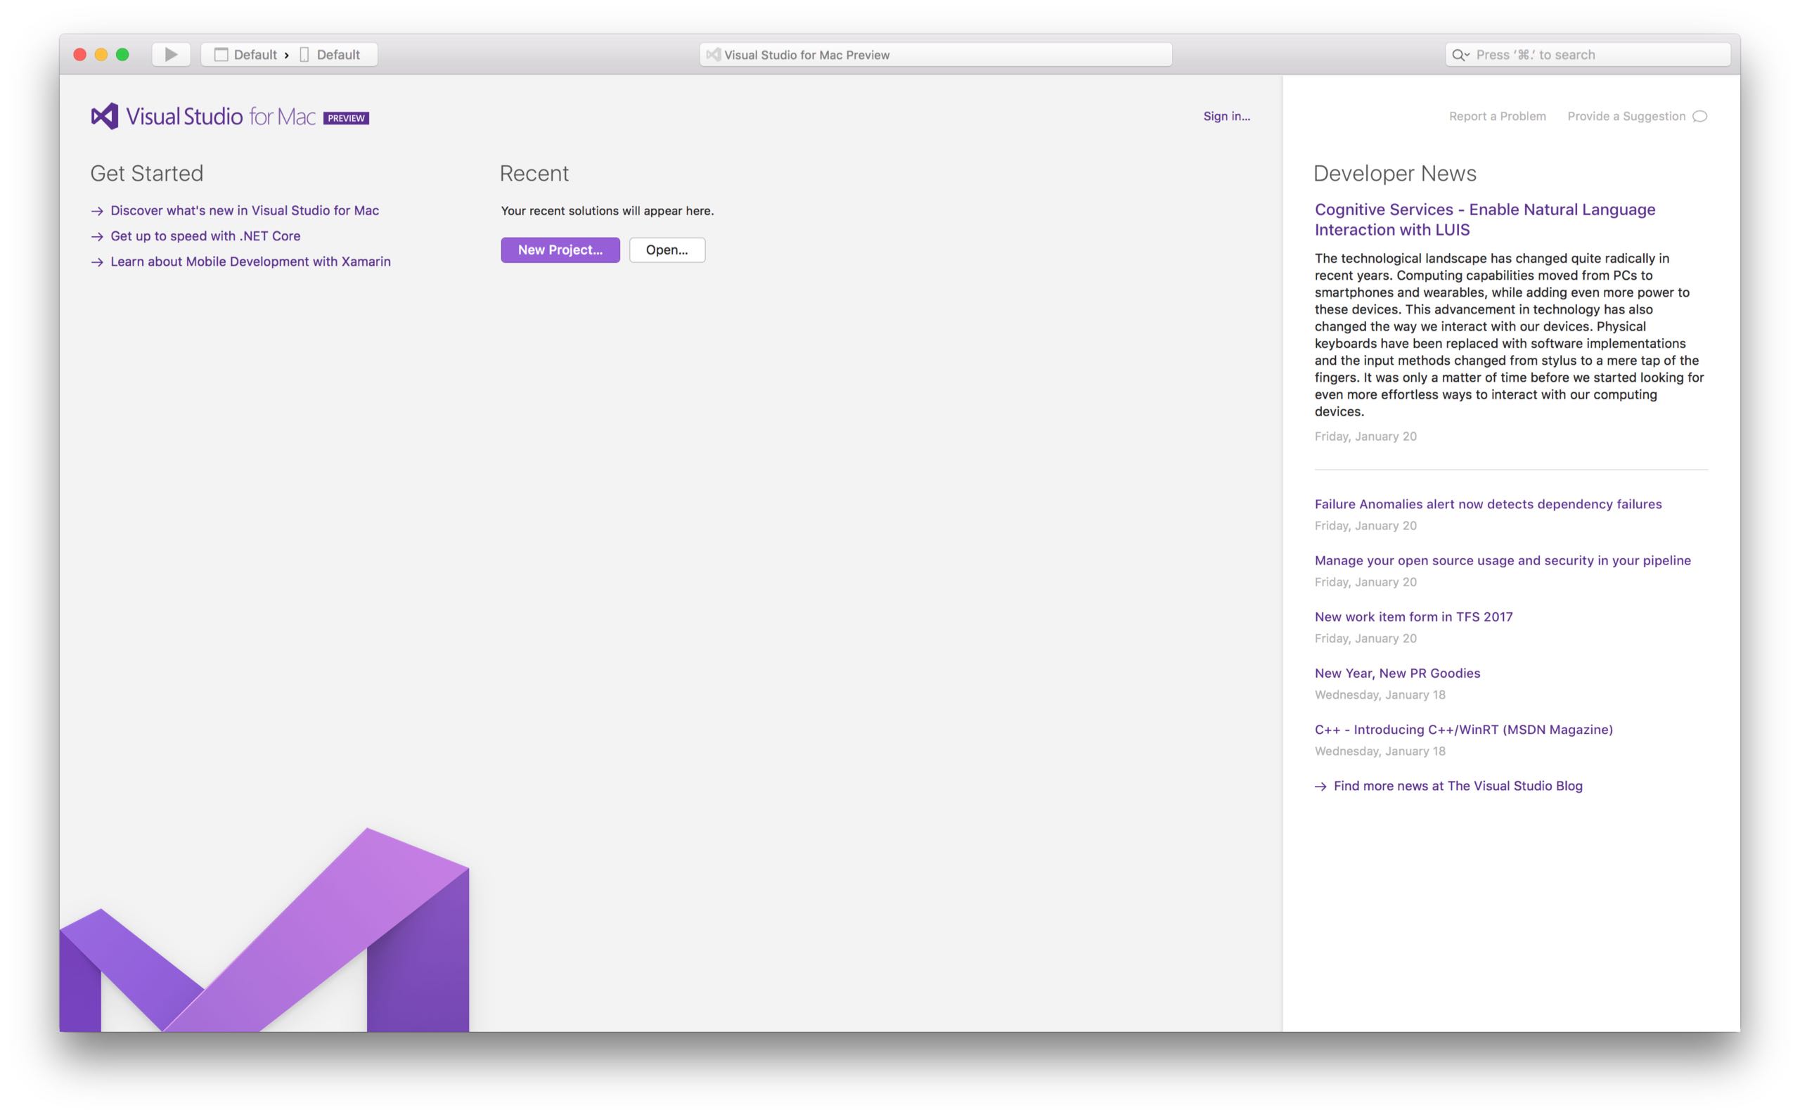
Task: Click Provide a Suggestion link
Action: 1626,116
